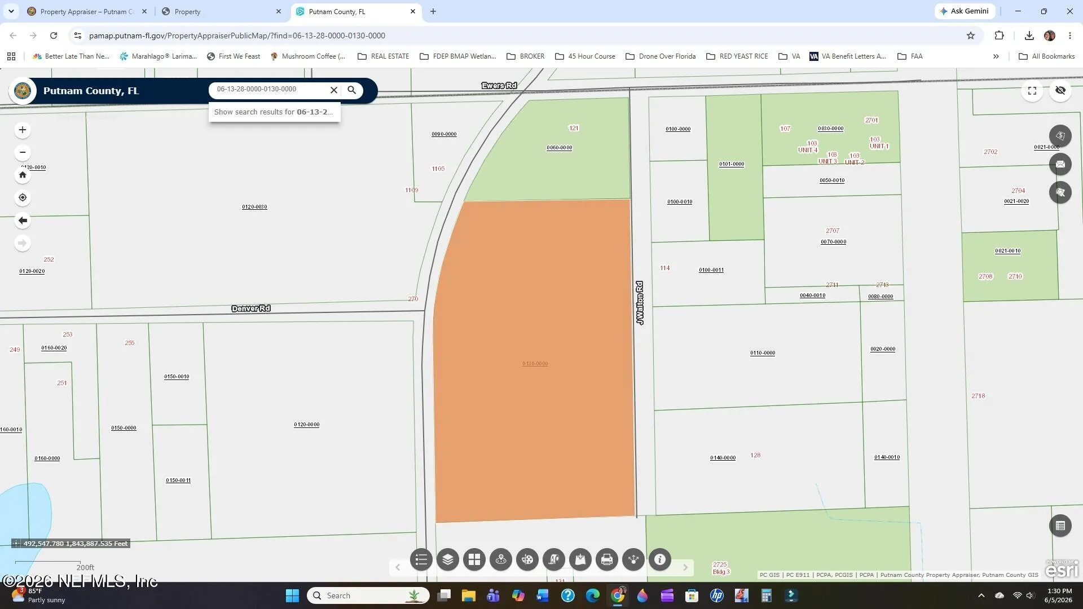
Task: Open the RED YEAST RICE bookmarks folder
Action: (x=737, y=56)
